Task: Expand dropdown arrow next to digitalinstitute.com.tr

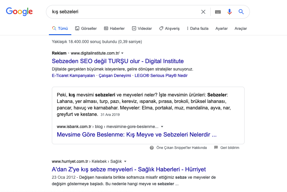Action: (x=122, y=53)
